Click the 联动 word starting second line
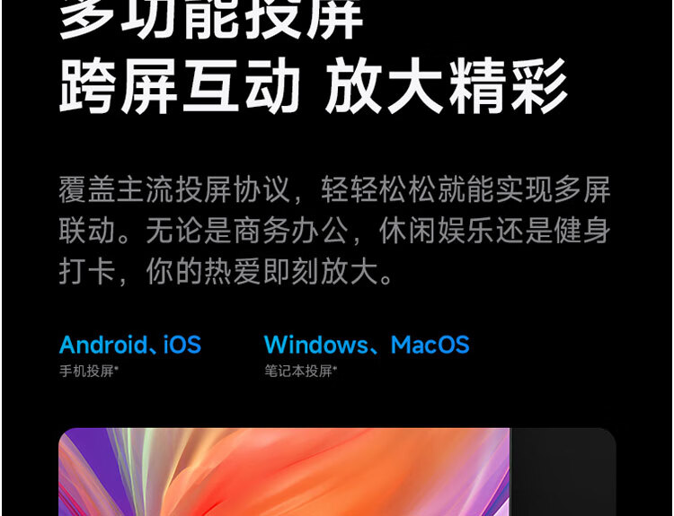The height and width of the screenshot is (516, 674). [87, 231]
